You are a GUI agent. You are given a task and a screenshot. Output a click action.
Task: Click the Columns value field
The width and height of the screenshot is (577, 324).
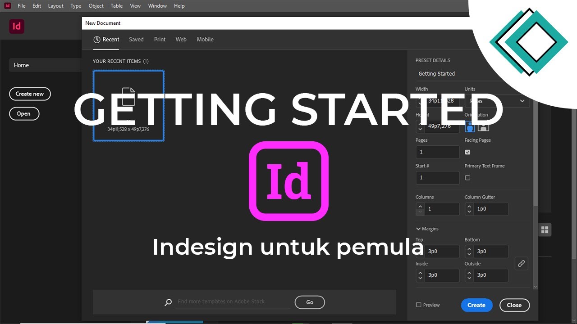coord(442,209)
